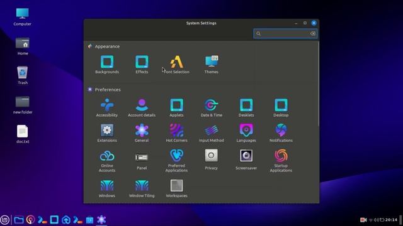Open Startup Applications settings

click(x=281, y=161)
